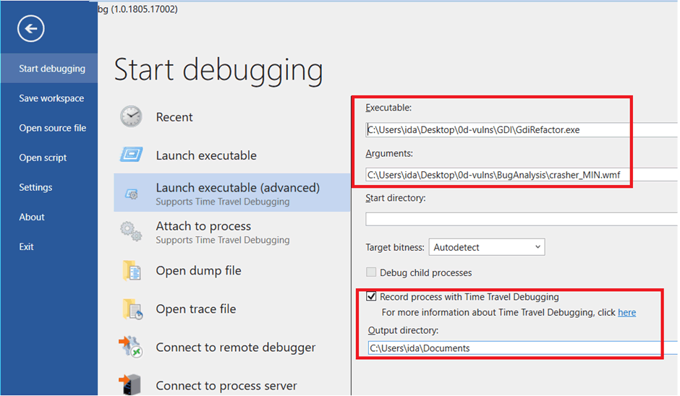Screen dimensions: 680x396
Task: Disable Record process with Time Travel Debugging
Action: [x=372, y=296]
